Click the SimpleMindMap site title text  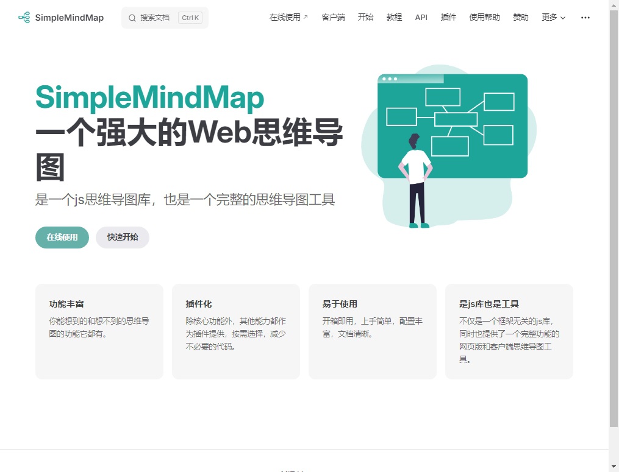[69, 18]
